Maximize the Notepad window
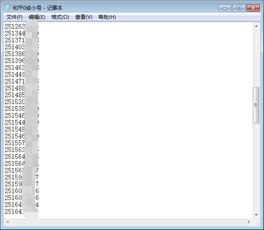Image resolution: width=264 pixels, height=230 pixels. point(238,8)
